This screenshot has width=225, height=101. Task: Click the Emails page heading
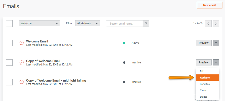tap(11, 6)
